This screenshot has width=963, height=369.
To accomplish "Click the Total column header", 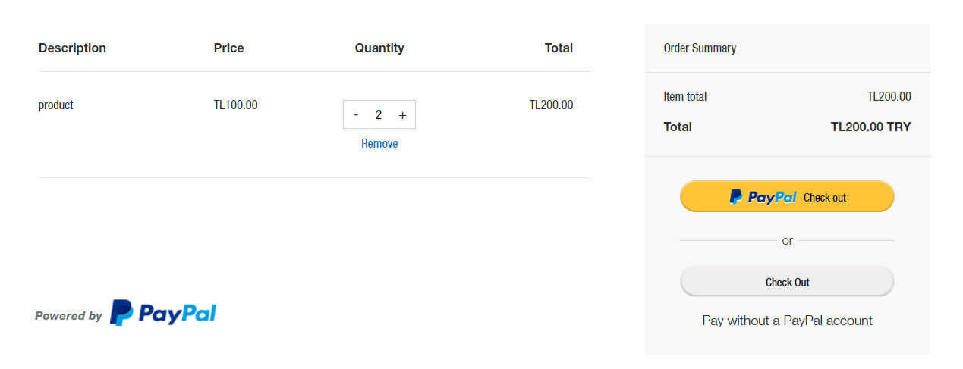I will click(559, 48).
